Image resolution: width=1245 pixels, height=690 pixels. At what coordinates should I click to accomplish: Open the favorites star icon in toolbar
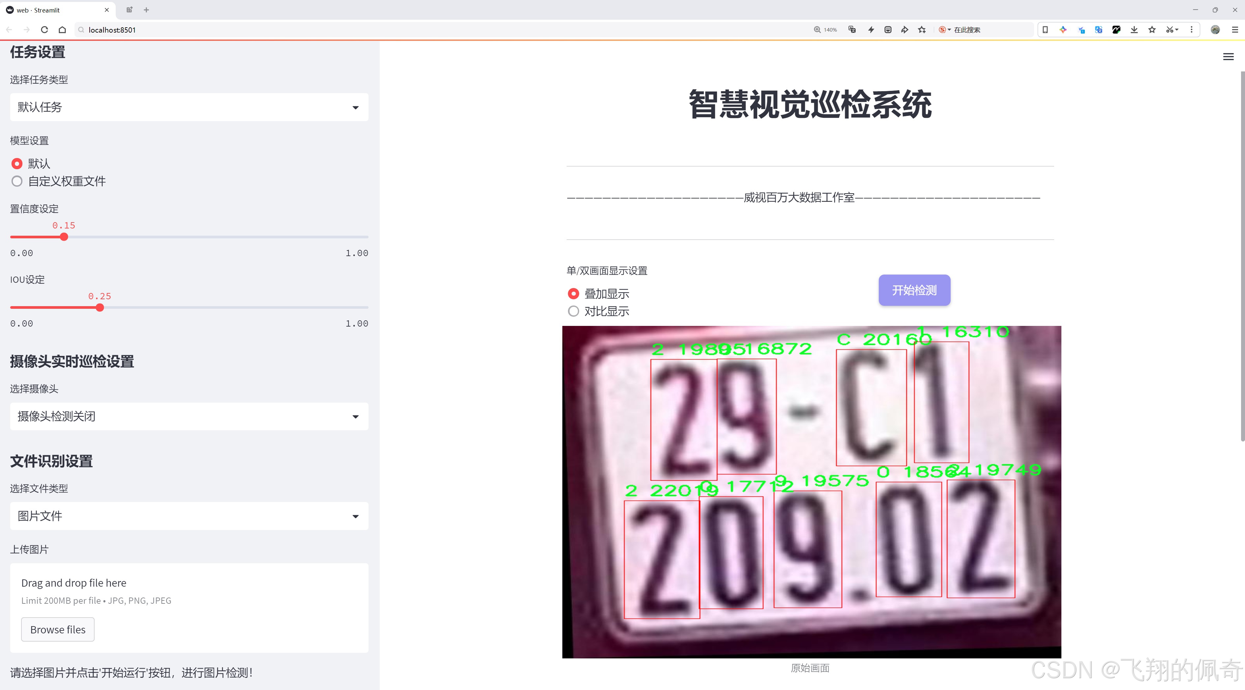[x=1152, y=30]
